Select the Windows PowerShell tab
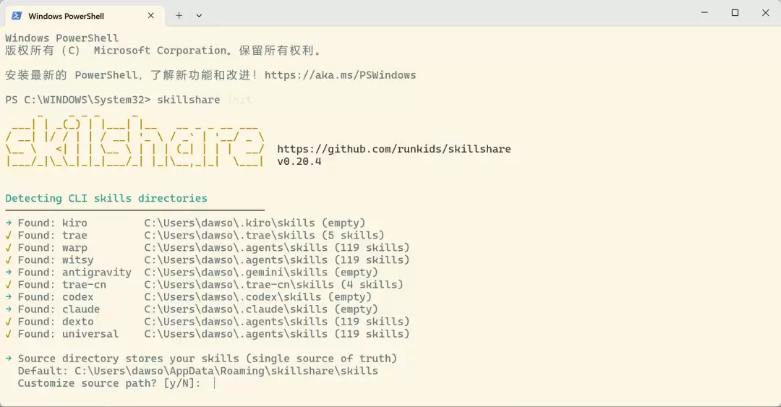 85,16
